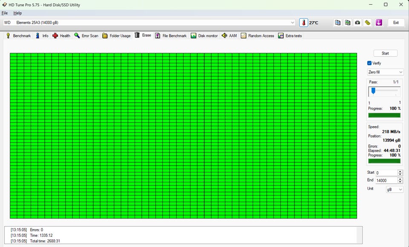Increase the End value with up arrow
The height and width of the screenshot is (247, 409).
(x=400, y=179)
